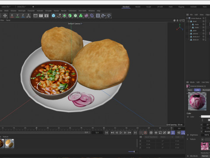Toggle layer checkbox for bowl object
The width and height of the screenshot is (210, 158).
tap(203, 22)
